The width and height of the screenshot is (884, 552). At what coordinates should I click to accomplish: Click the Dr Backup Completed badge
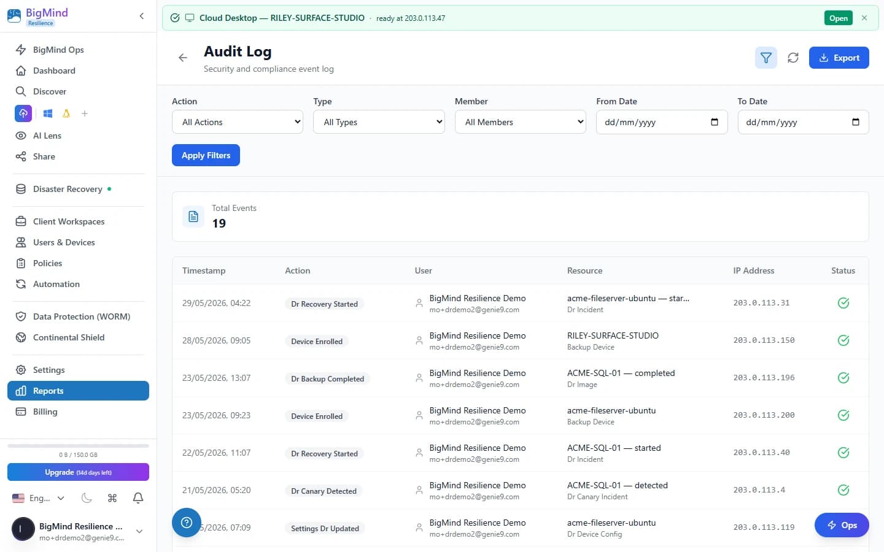click(327, 378)
